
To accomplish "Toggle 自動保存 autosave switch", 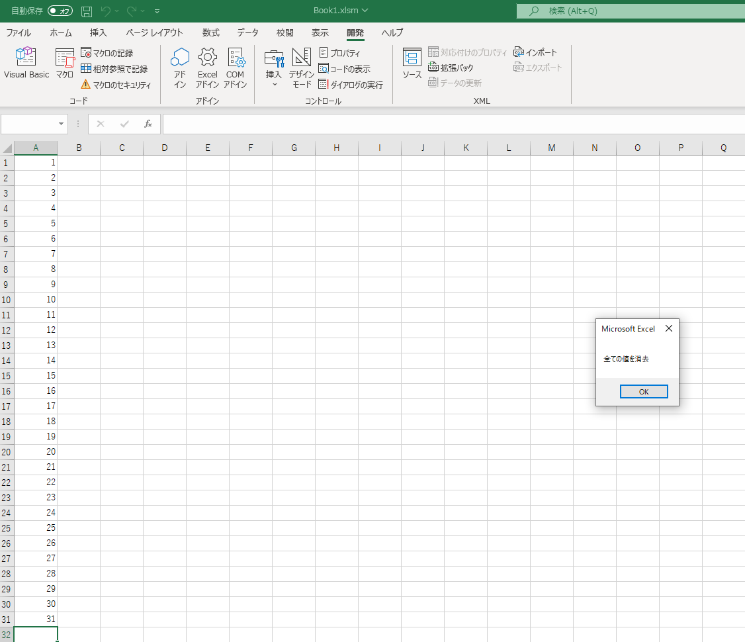I will click(x=60, y=11).
